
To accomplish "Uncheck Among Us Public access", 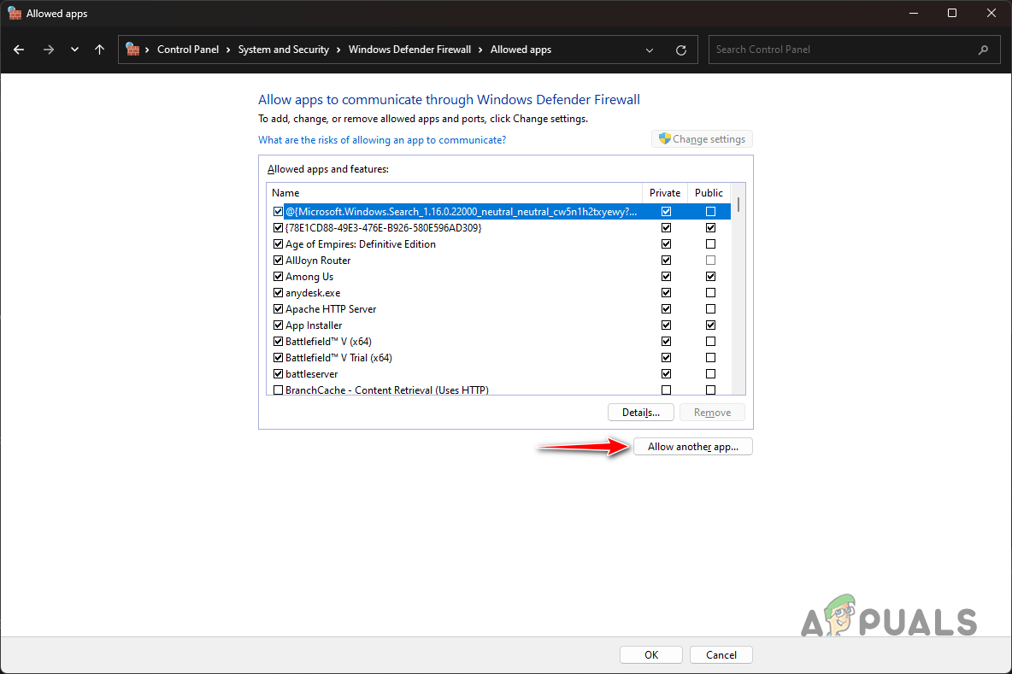I will click(x=710, y=276).
